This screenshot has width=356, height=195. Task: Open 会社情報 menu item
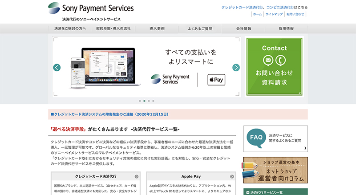click(x=243, y=28)
